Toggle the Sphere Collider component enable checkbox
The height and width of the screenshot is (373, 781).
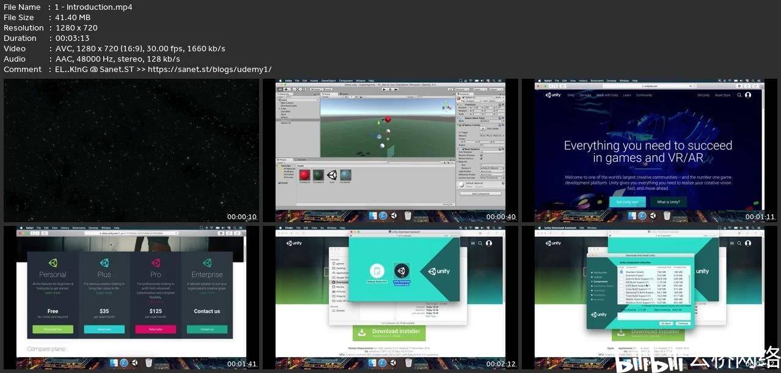pos(463,125)
